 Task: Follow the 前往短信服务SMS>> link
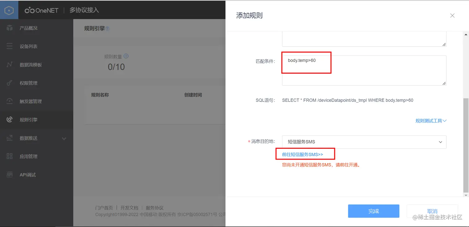(x=302, y=154)
